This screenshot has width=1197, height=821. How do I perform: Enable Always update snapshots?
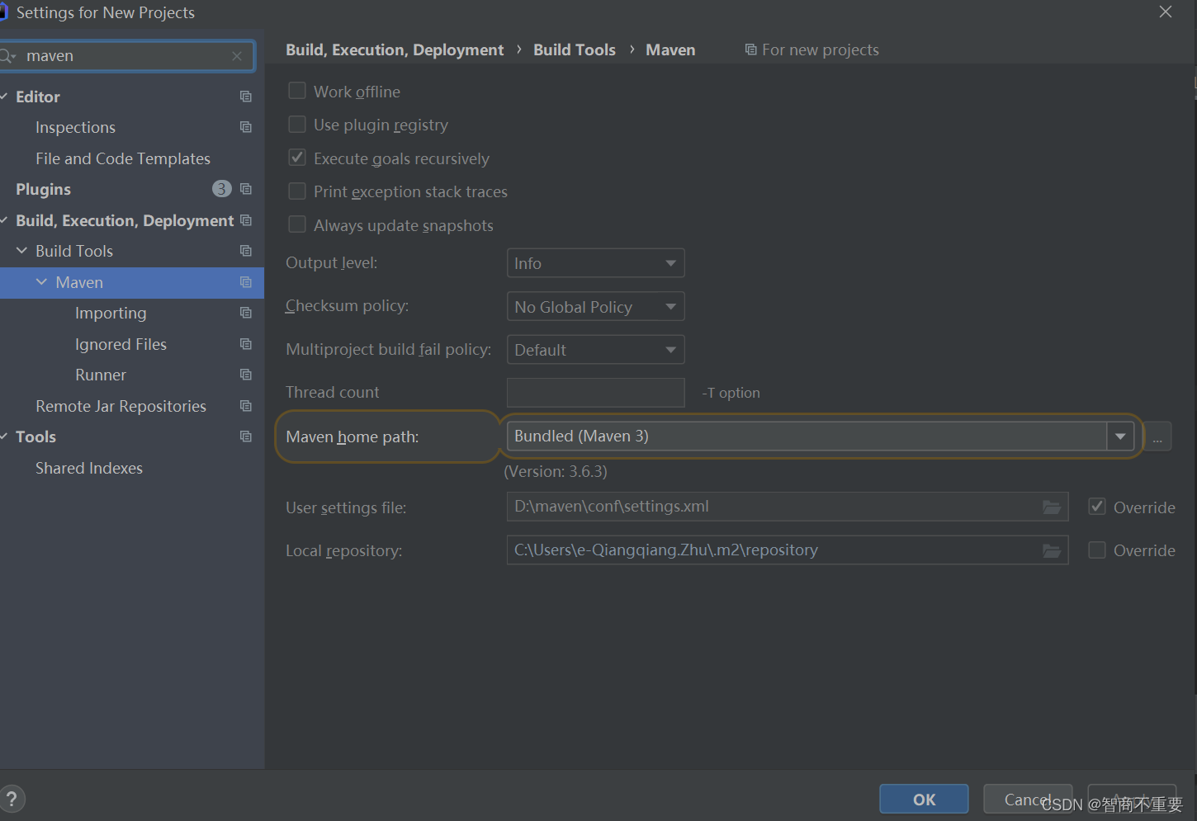point(297,224)
